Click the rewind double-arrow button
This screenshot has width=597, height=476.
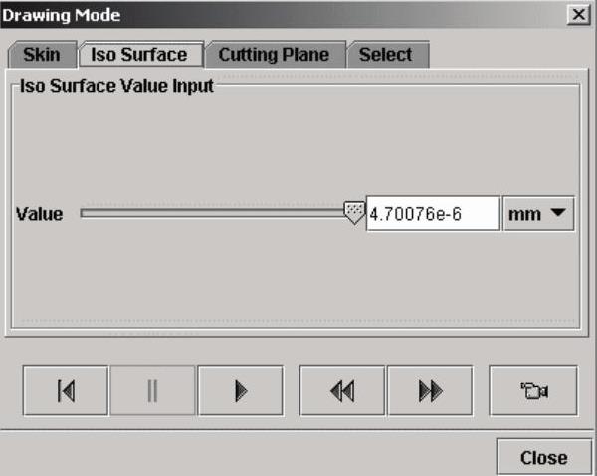click(x=341, y=391)
